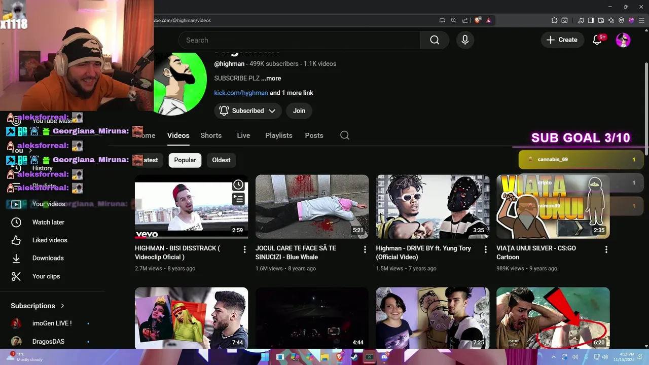Open imoGen LIVE ! subscription channel
The image size is (649, 365).
[53, 323]
